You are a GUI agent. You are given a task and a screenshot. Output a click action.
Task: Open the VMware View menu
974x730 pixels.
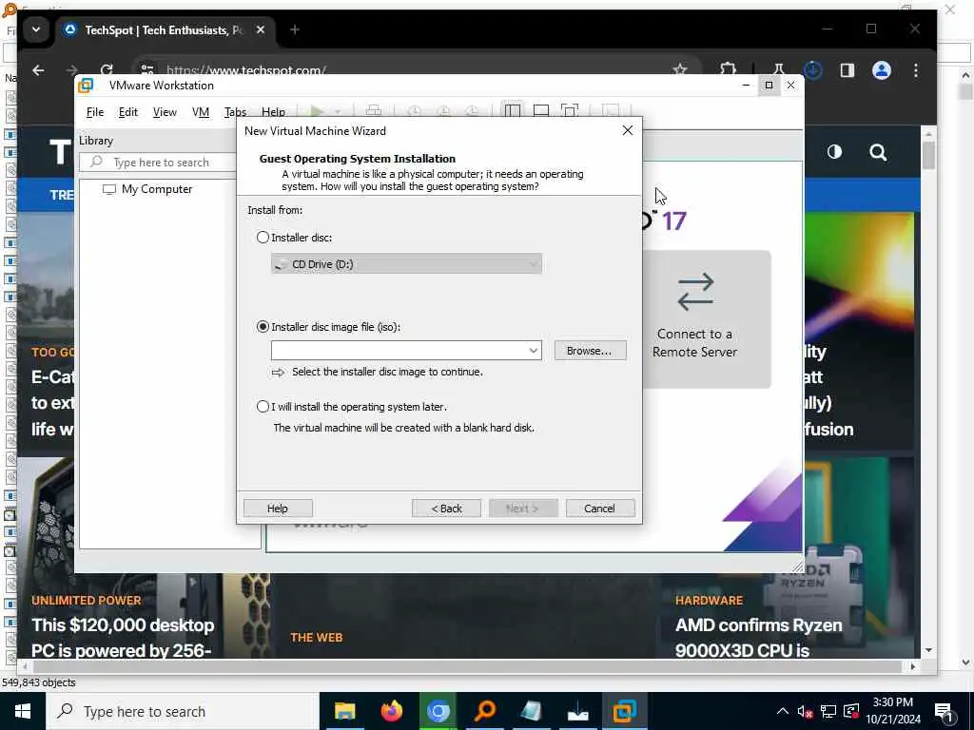pos(165,112)
